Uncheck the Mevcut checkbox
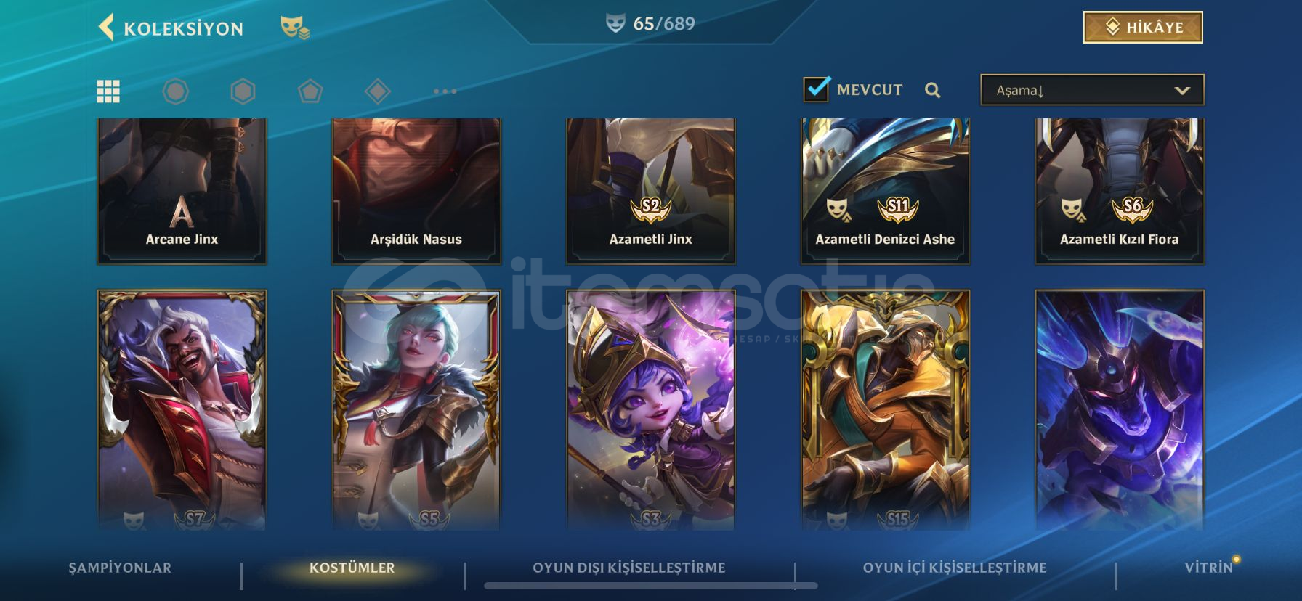 [x=816, y=89]
